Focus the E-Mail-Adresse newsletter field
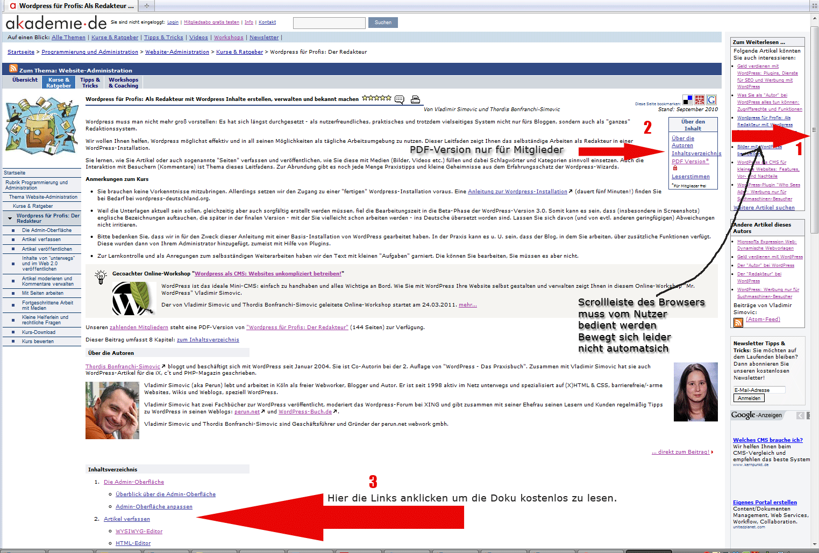The width and height of the screenshot is (819, 553). [759, 390]
